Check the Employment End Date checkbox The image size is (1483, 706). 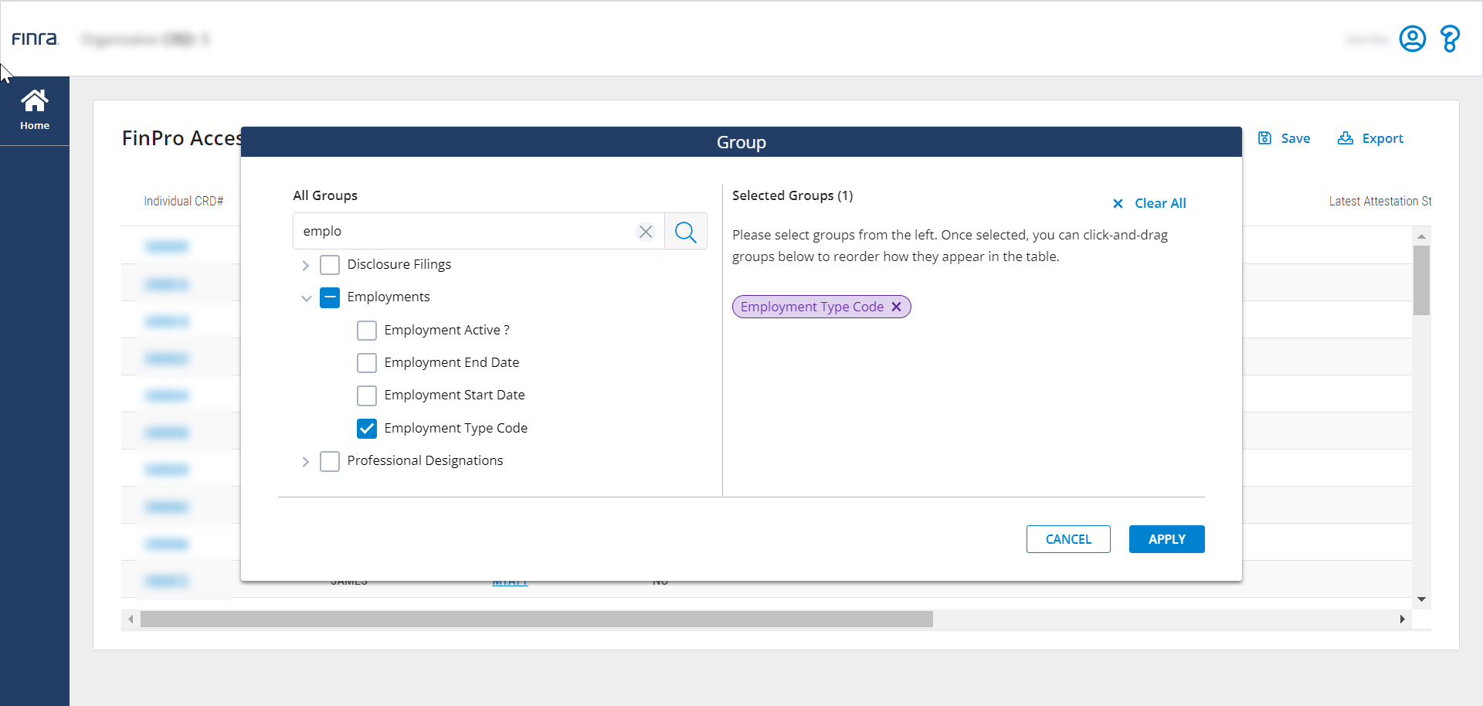pyautogui.click(x=367, y=363)
